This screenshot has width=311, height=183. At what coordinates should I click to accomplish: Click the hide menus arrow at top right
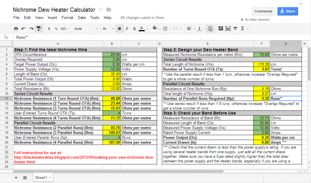click(300, 4)
